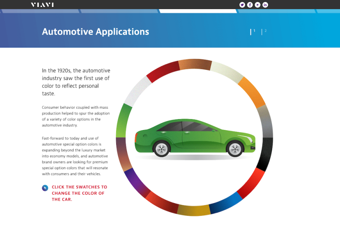Image resolution: width=340 pixels, height=230 pixels.
Task: Switch to page 2 indicator
Action: tap(264, 31)
